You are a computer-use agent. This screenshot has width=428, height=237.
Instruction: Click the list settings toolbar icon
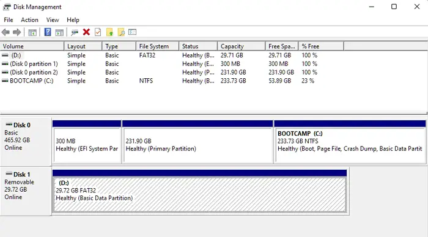pos(133,32)
